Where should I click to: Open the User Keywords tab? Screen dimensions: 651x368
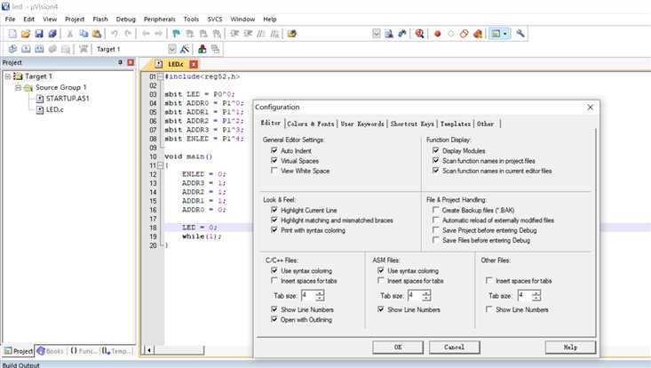(x=362, y=124)
